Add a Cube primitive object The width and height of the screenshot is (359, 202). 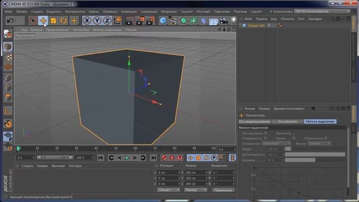[163, 21]
